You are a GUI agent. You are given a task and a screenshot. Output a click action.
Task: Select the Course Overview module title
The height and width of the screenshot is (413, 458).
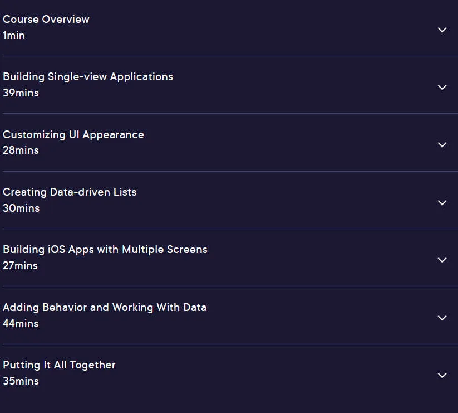pyautogui.click(x=46, y=20)
